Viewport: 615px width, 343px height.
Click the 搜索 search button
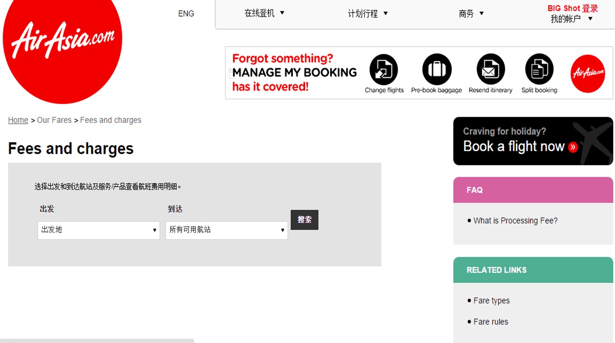(305, 220)
